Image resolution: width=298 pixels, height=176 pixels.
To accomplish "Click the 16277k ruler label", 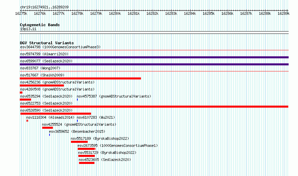I will 59,13.
